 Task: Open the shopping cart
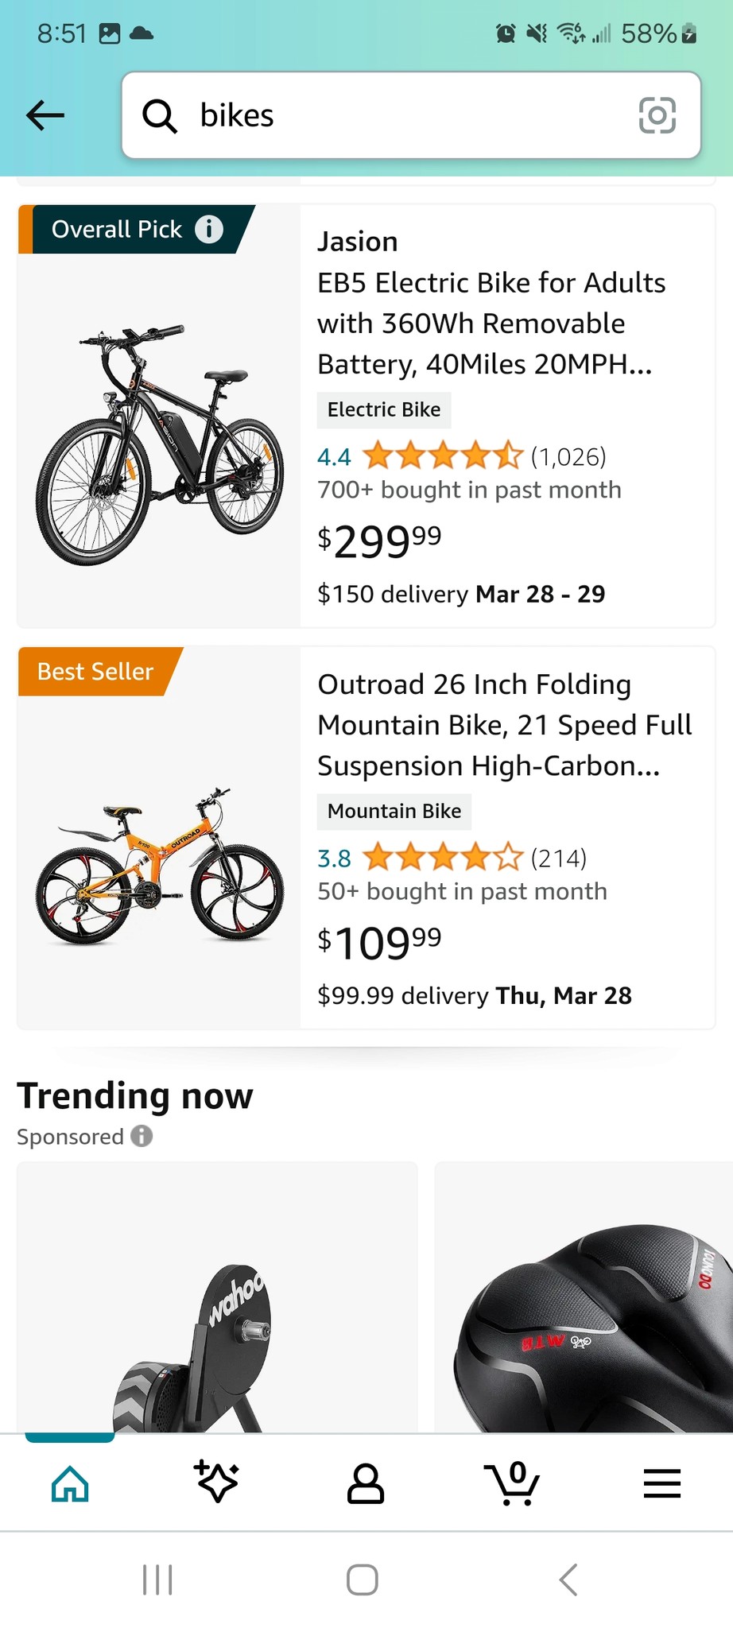[513, 1483]
